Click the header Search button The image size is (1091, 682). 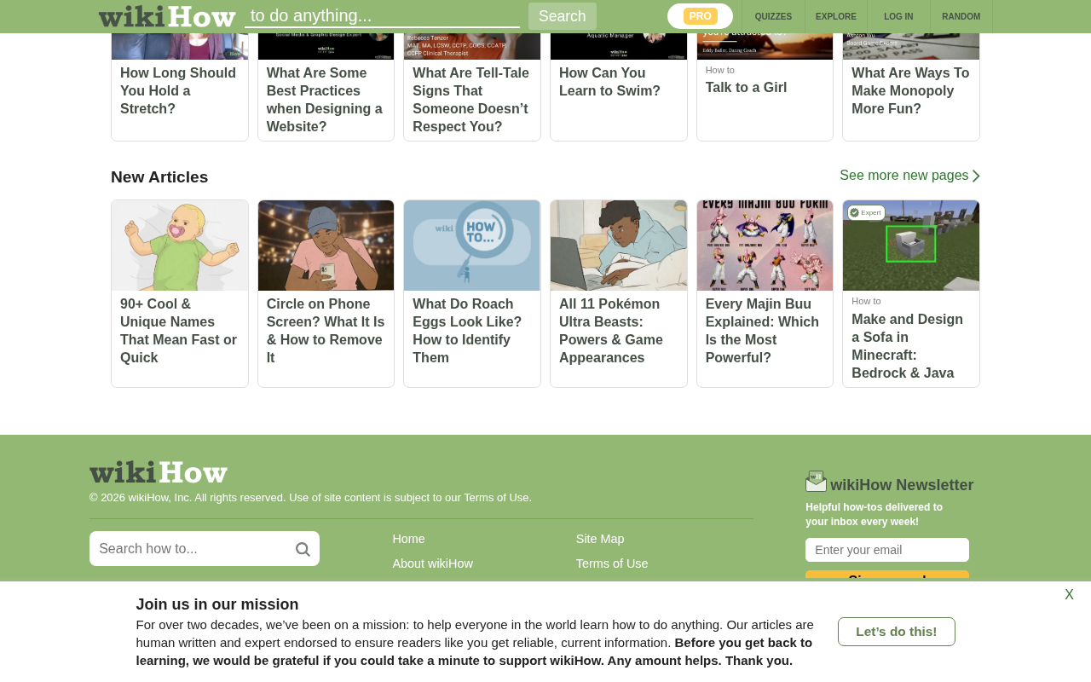563,16
